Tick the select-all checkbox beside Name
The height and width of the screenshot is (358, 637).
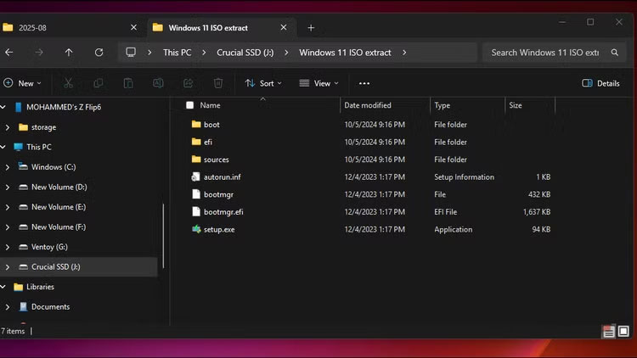(x=189, y=105)
